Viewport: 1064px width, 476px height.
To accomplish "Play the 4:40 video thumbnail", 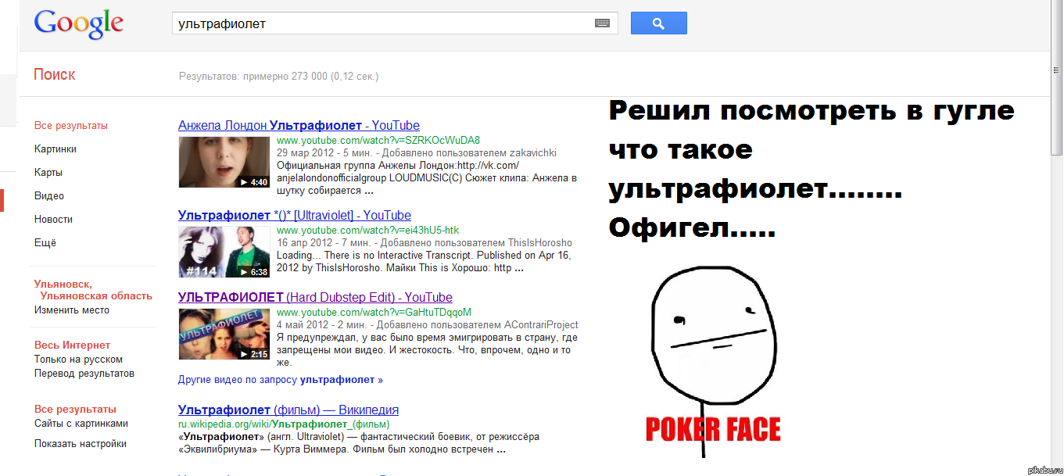I will pyautogui.click(x=224, y=163).
